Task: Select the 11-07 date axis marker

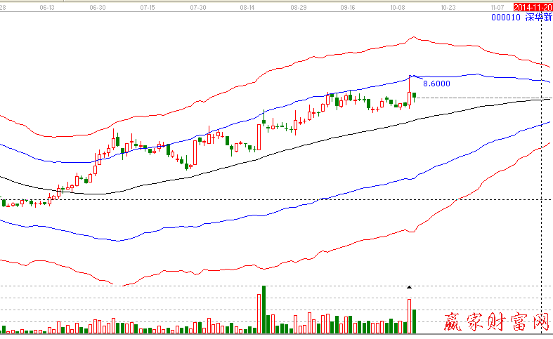Action: 497,6
